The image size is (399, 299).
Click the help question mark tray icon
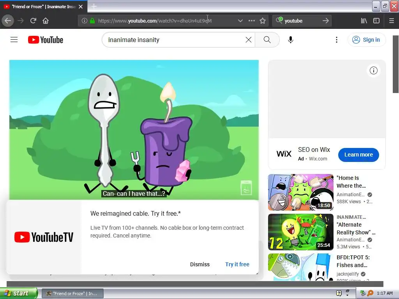339,293
